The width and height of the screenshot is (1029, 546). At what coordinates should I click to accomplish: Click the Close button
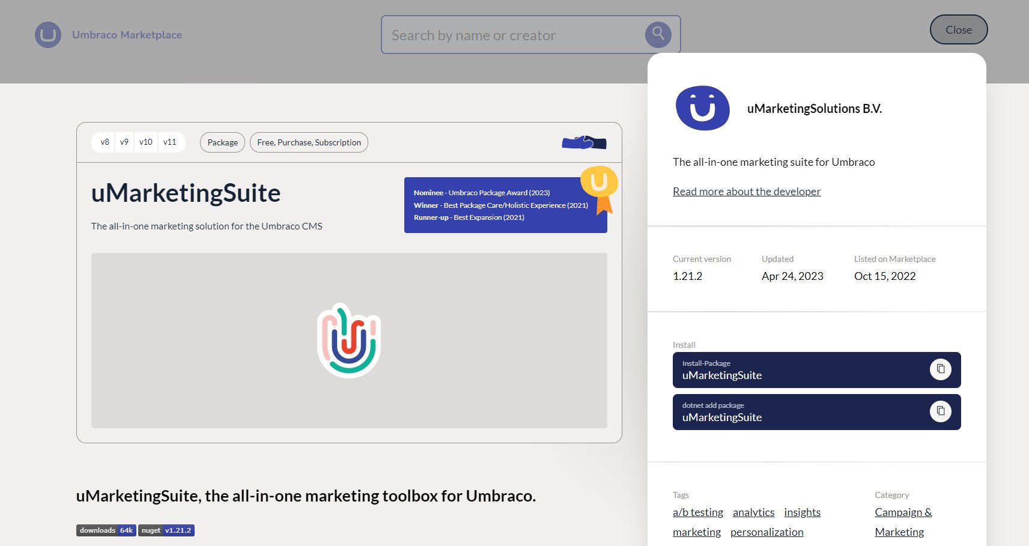[958, 29]
